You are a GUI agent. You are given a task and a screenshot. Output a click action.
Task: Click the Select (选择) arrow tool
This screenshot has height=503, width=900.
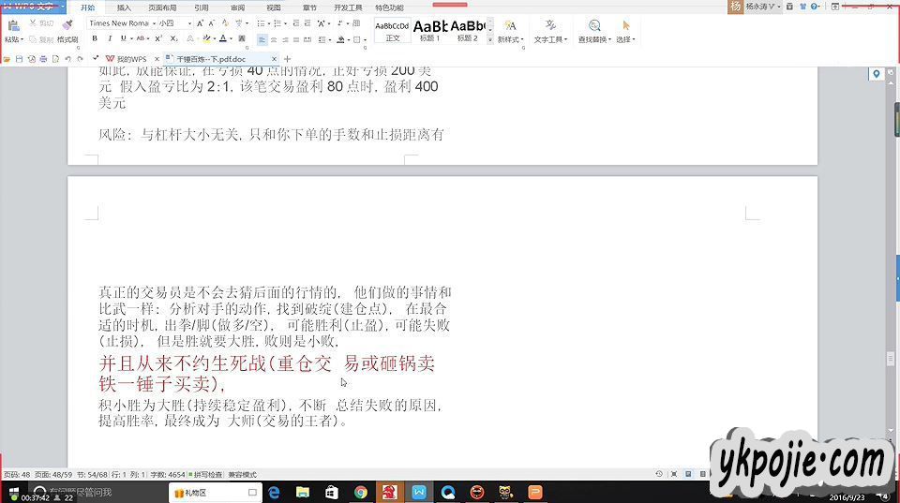[x=625, y=26]
